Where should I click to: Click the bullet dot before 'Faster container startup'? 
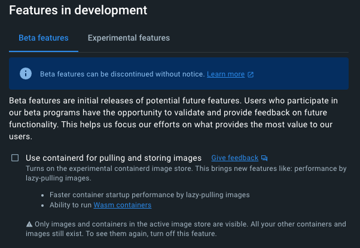click(x=42, y=195)
